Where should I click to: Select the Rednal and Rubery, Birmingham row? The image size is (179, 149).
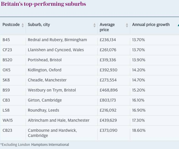[57, 40]
